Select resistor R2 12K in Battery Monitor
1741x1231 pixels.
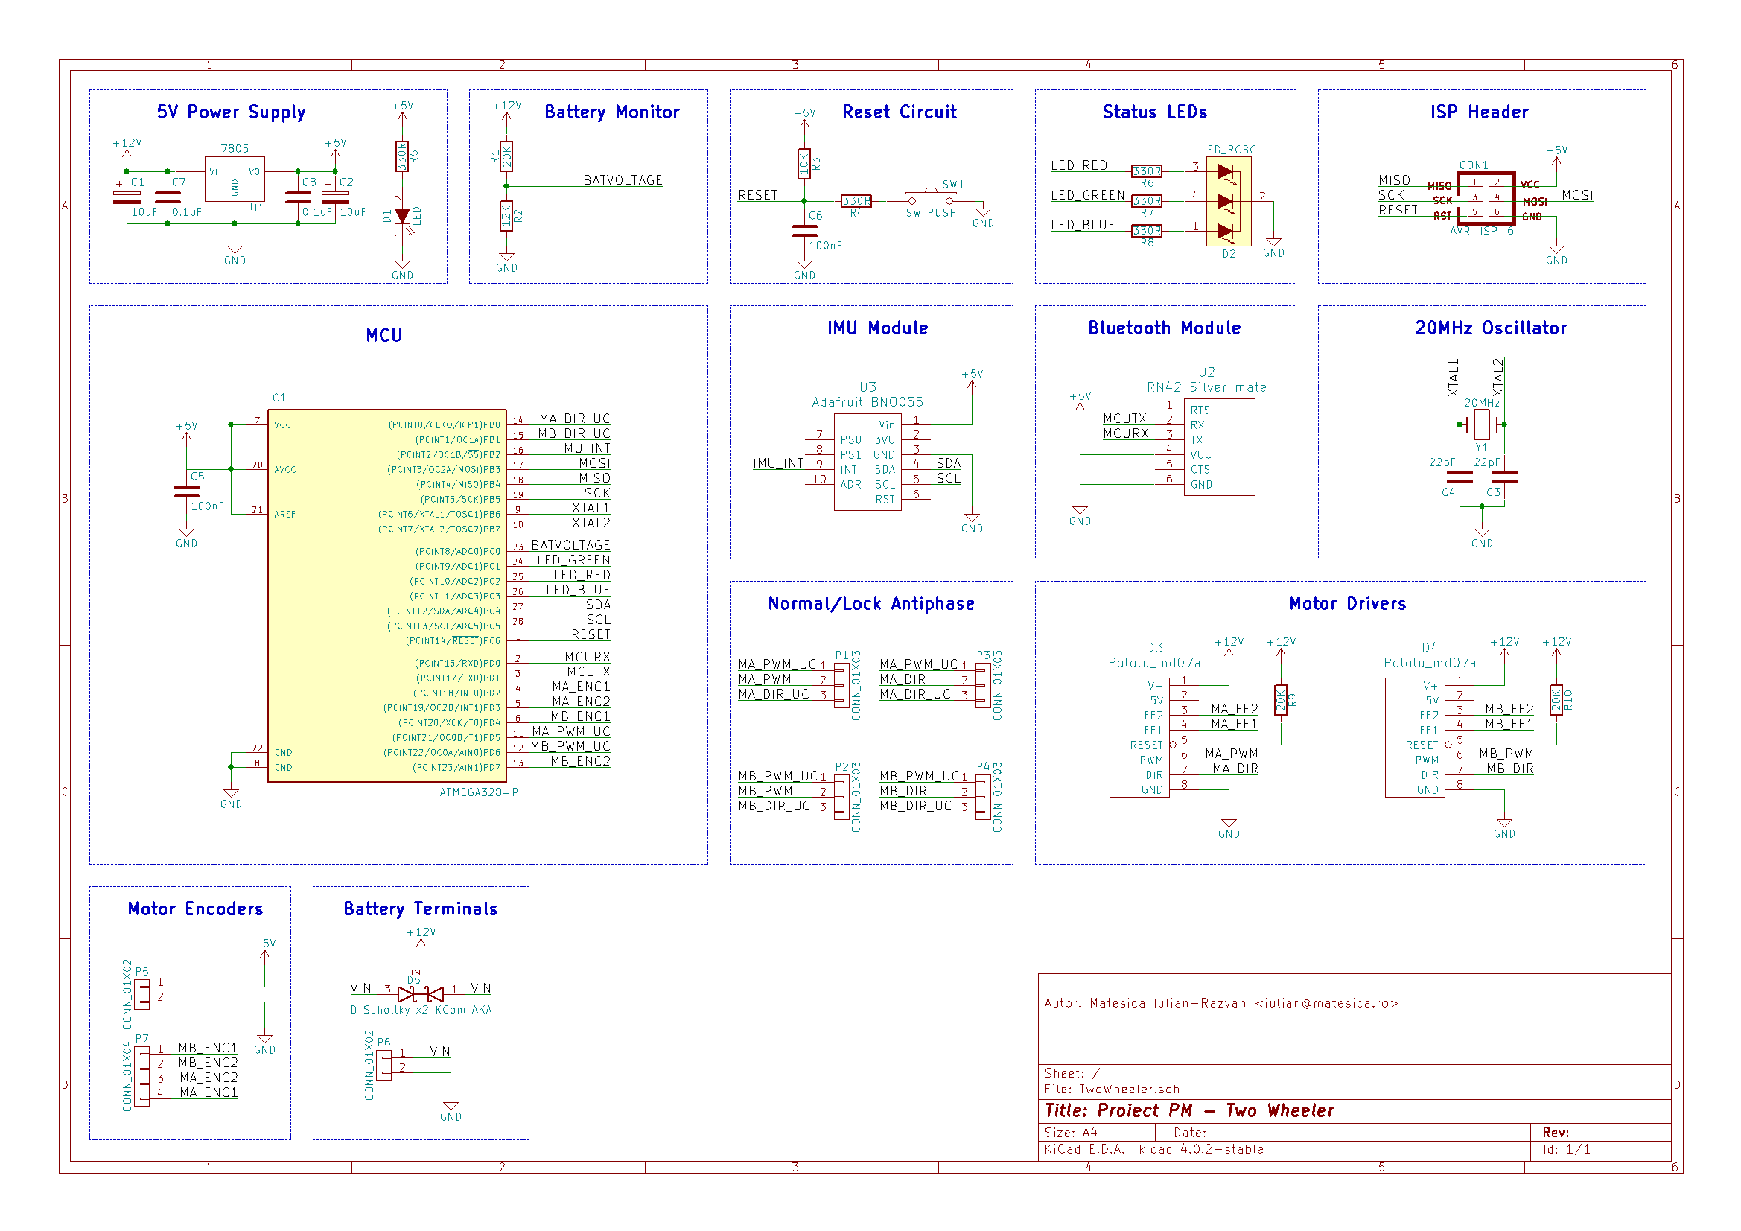(x=506, y=217)
